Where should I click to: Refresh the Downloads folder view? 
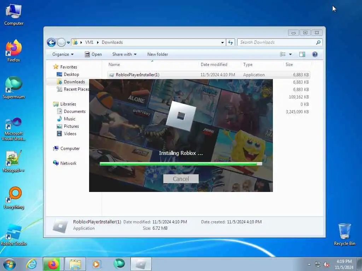click(230, 42)
